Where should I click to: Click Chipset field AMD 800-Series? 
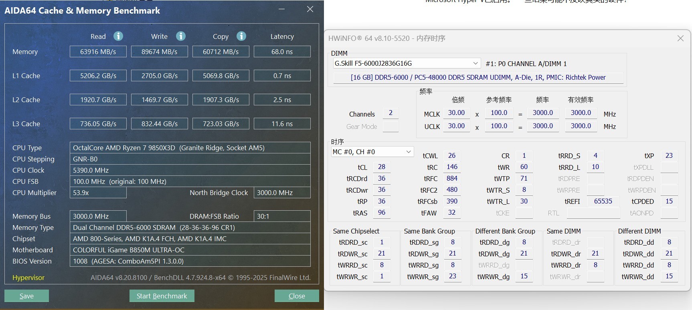[x=190, y=239]
